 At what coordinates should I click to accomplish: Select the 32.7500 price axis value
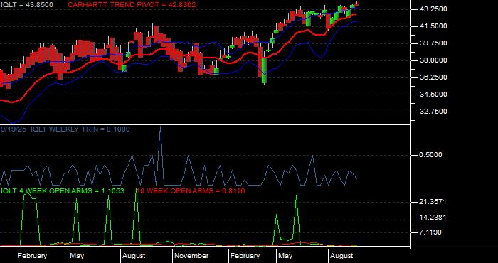[x=433, y=112]
